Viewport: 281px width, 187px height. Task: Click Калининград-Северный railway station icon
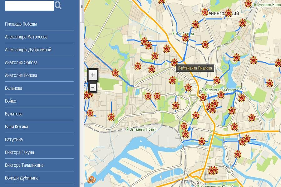[202, 90]
